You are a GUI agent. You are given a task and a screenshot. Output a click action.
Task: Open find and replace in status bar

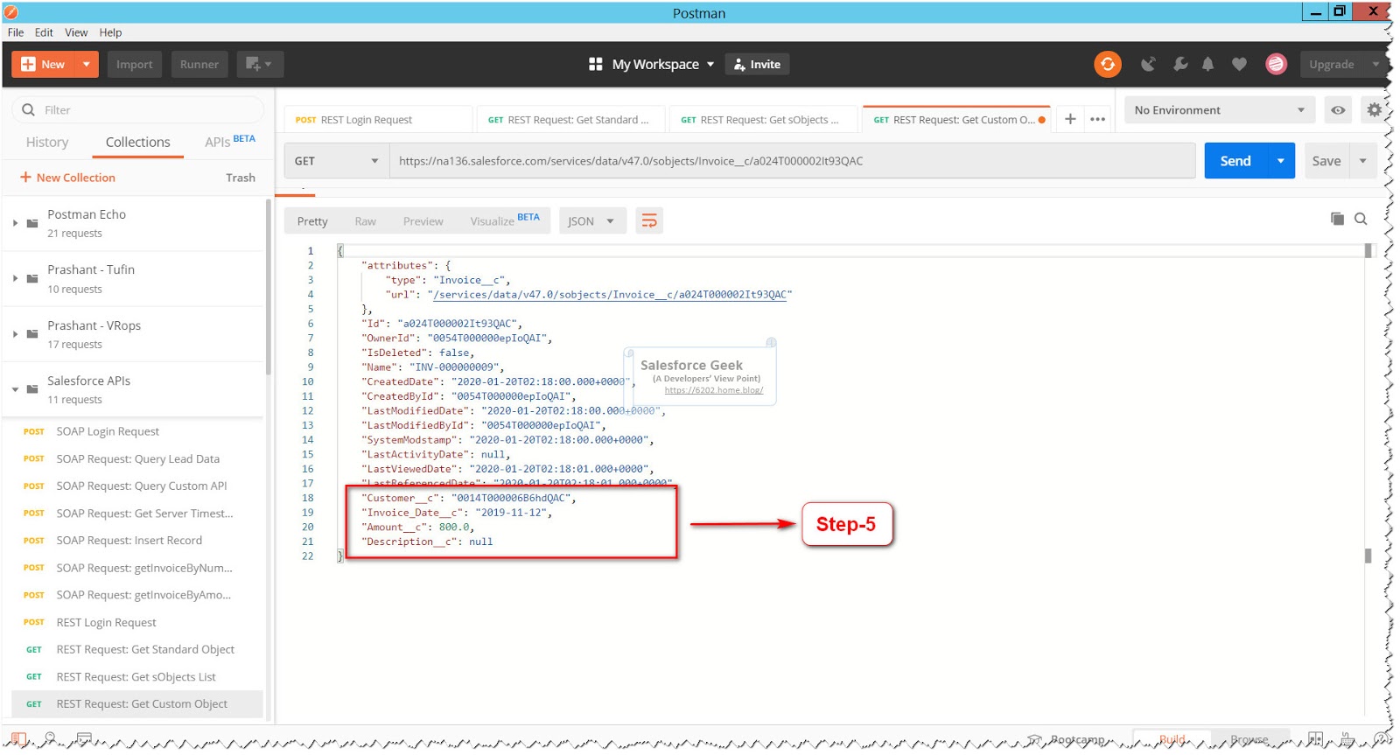[x=50, y=739]
